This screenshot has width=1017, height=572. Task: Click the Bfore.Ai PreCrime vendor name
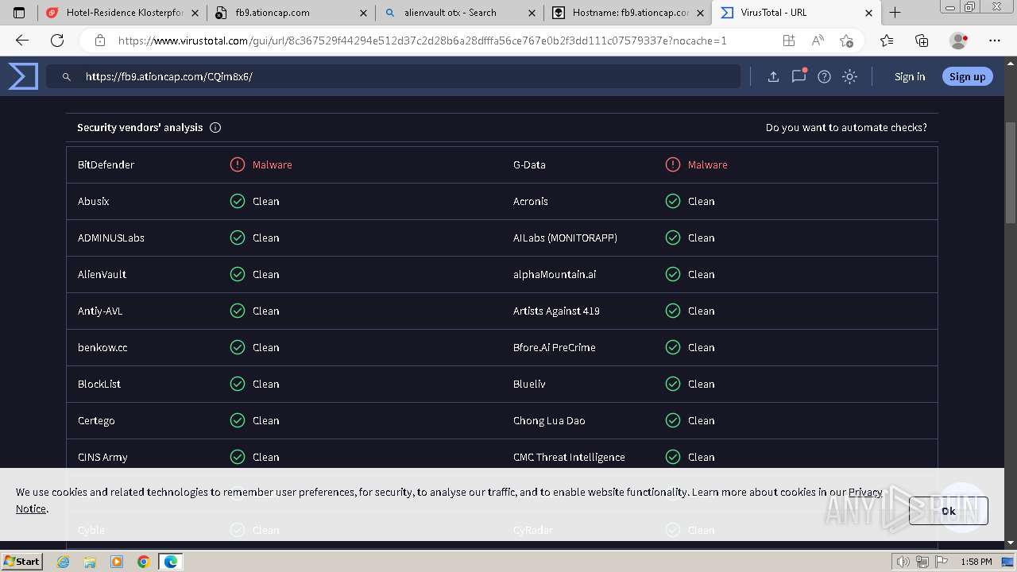(x=554, y=347)
